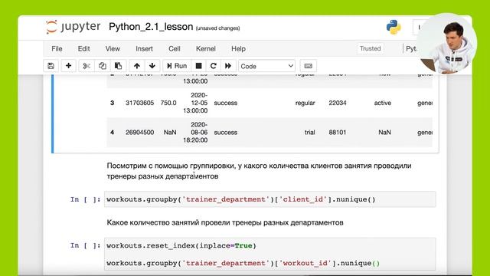Click the presenter's webcam thumbnail

tap(447, 43)
